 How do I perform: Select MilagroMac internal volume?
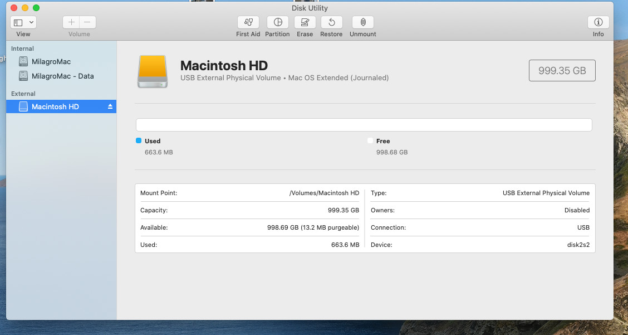click(x=61, y=62)
